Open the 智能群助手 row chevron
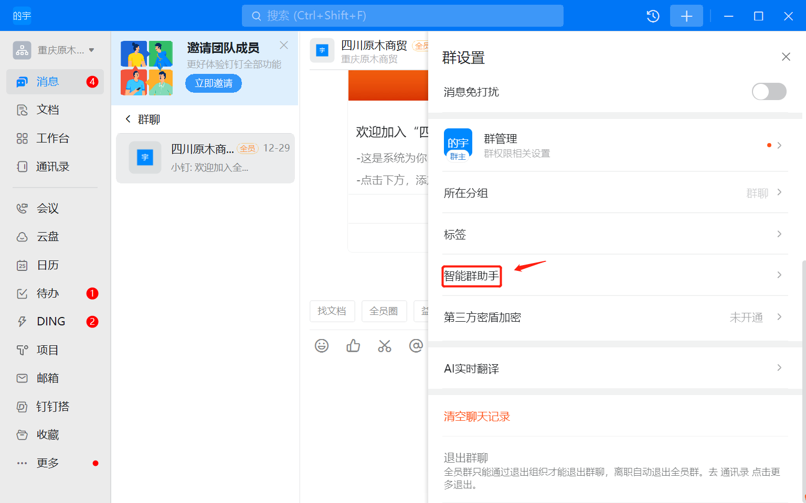Screen dimensions: 806x503 tap(779, 275)
